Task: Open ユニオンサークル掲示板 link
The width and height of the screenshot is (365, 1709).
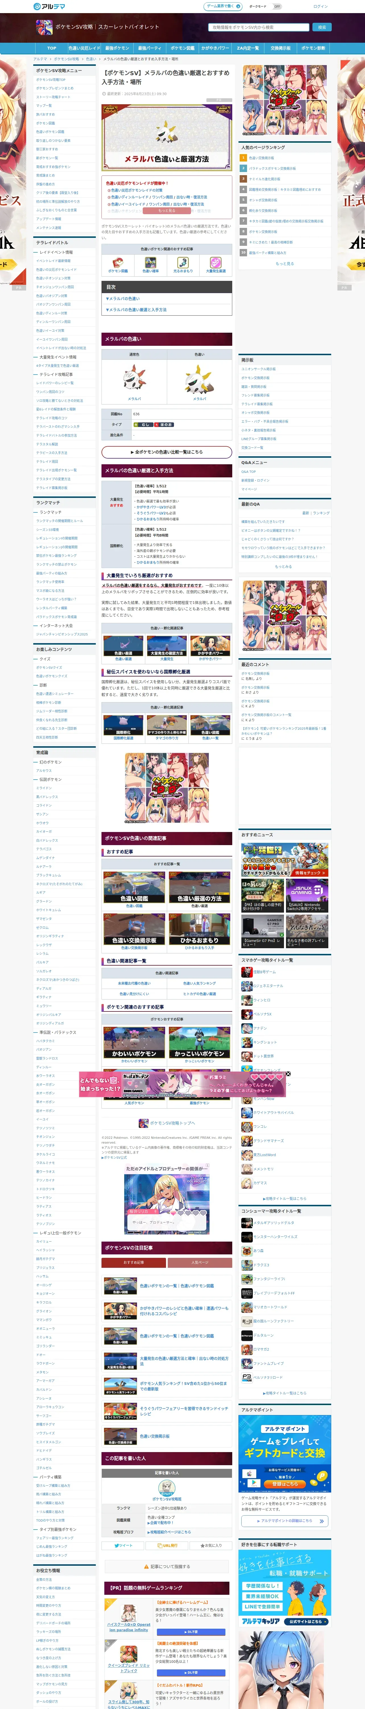Action: (x=258, y=369)
